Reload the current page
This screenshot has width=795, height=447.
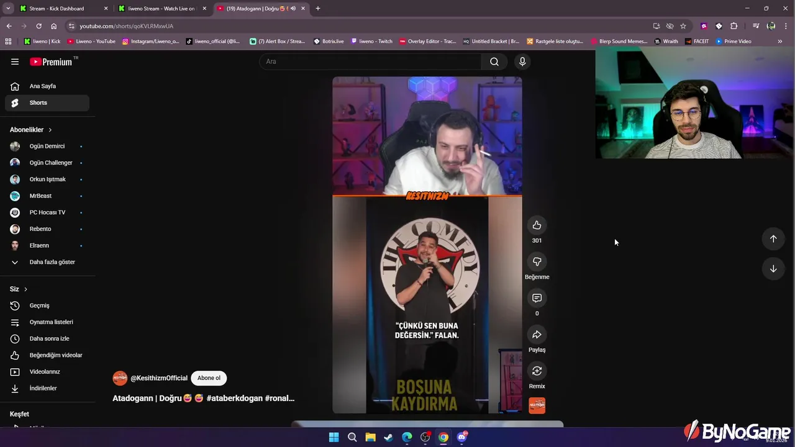39,26
